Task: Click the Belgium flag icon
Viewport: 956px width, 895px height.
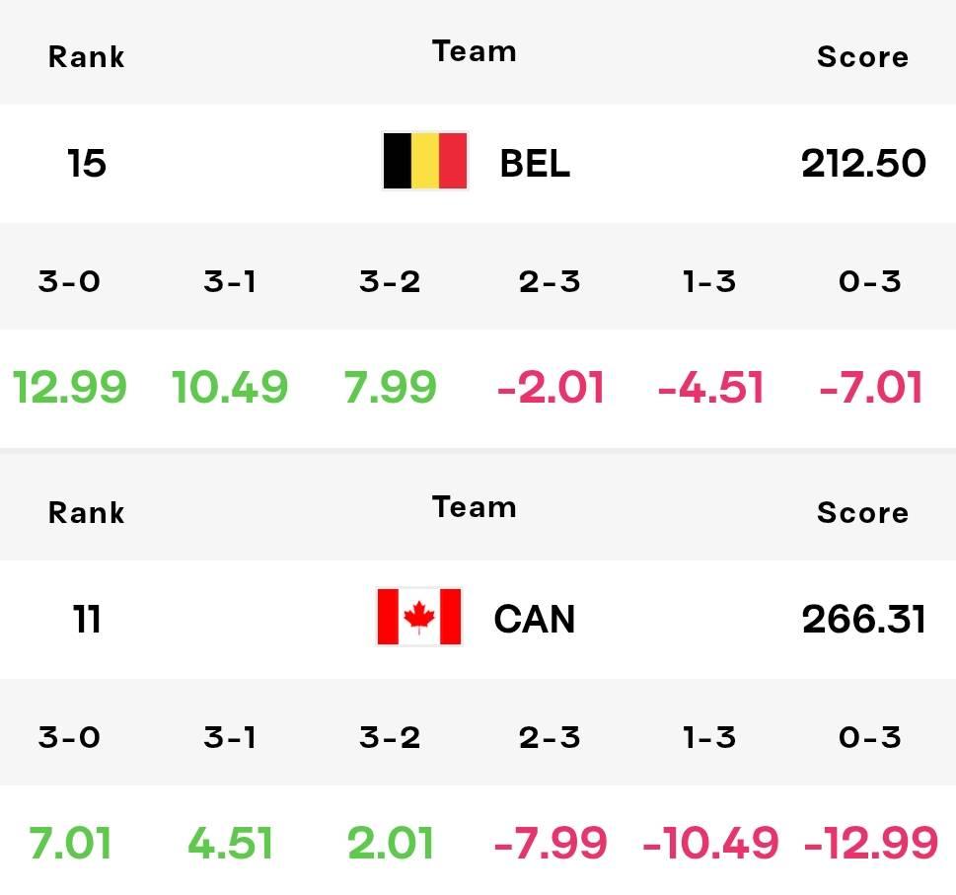Action: (x=425, y=161)
